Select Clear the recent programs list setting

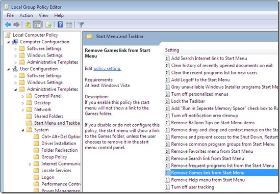pyautogui.click(x=214, y=73)
